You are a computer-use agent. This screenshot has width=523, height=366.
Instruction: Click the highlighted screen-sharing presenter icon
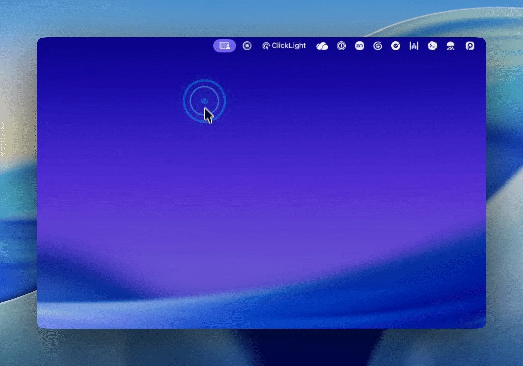click(x=224, y=46)
